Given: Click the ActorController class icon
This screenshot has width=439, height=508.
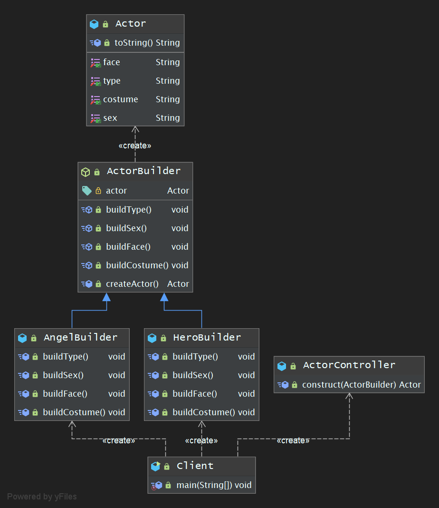Looking at the screenshot, I should point(282,366).
